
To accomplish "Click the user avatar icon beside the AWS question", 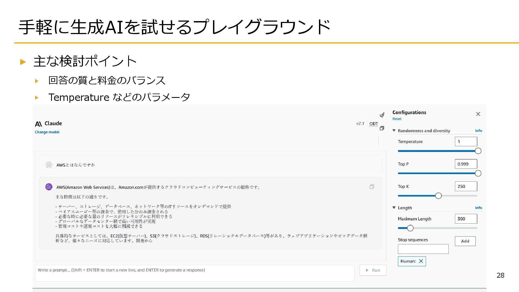I will [49, 165].
